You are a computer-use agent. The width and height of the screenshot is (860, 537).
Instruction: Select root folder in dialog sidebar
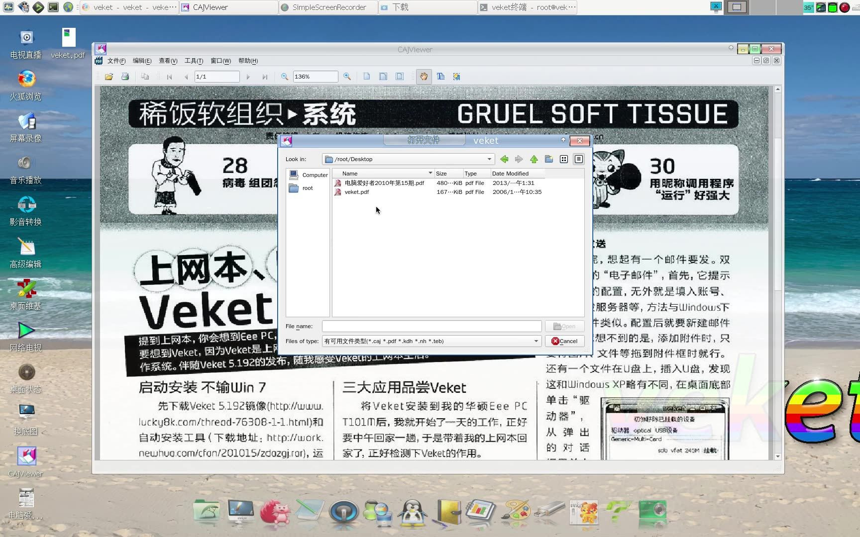pos(301,188)
